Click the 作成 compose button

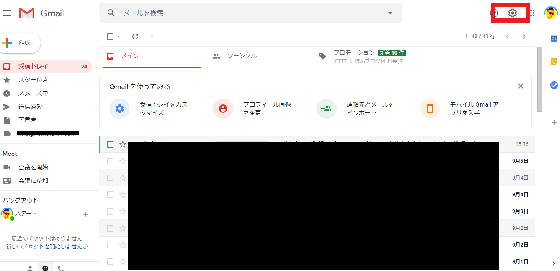click(19, 43)
